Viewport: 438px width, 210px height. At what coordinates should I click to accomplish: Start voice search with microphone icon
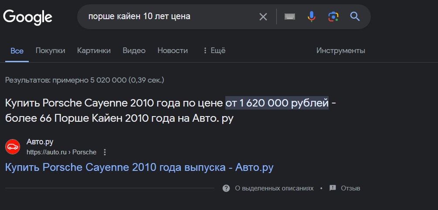pos(312,17)
